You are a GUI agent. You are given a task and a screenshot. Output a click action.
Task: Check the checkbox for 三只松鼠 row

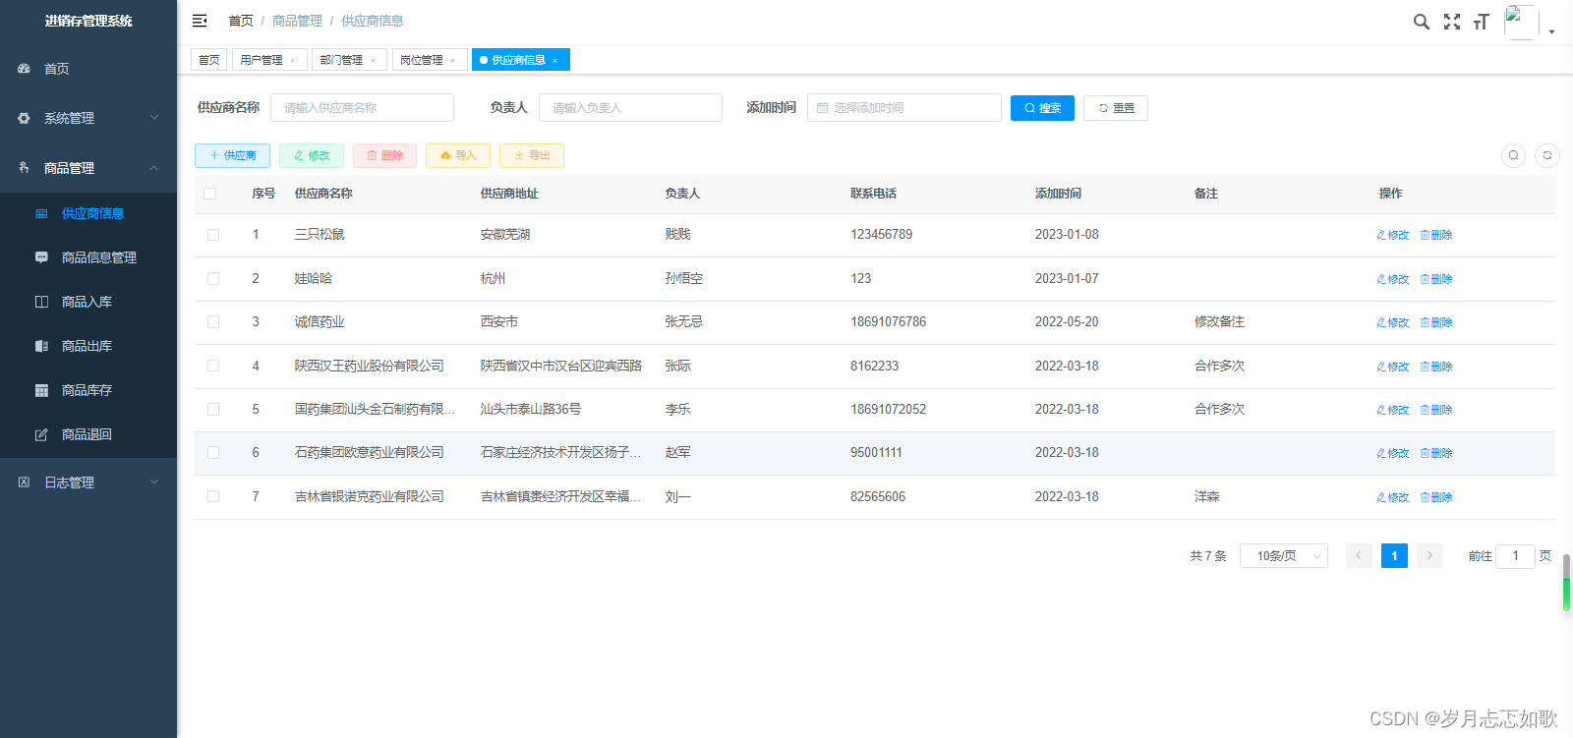(x=213, y=235)
